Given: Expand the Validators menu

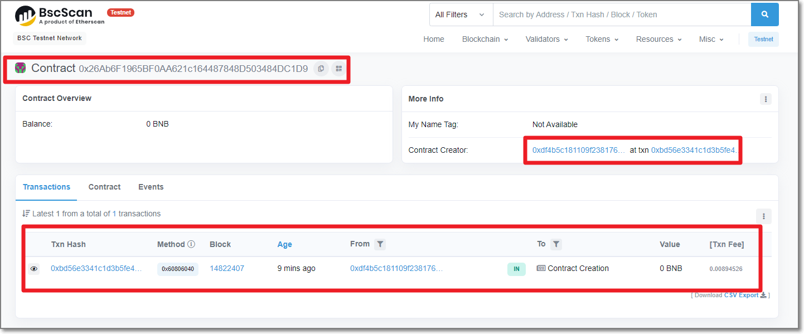Looking at the screenshot, I should click(547, 39).
